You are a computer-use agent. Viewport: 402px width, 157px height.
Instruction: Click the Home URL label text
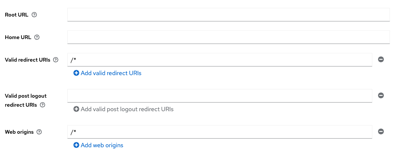(18, 38)
